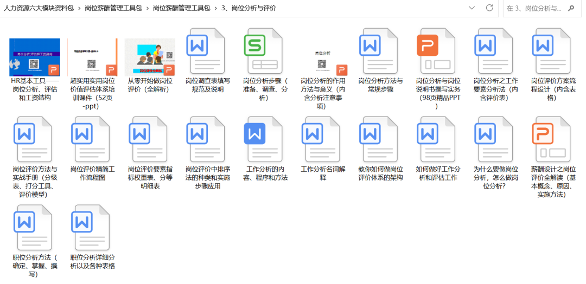This screenshot has width=586, height=284.
Task: Open 从零开始做岗位评价 thumbnail
Action: pyautogui.click(x=150, y=57)
